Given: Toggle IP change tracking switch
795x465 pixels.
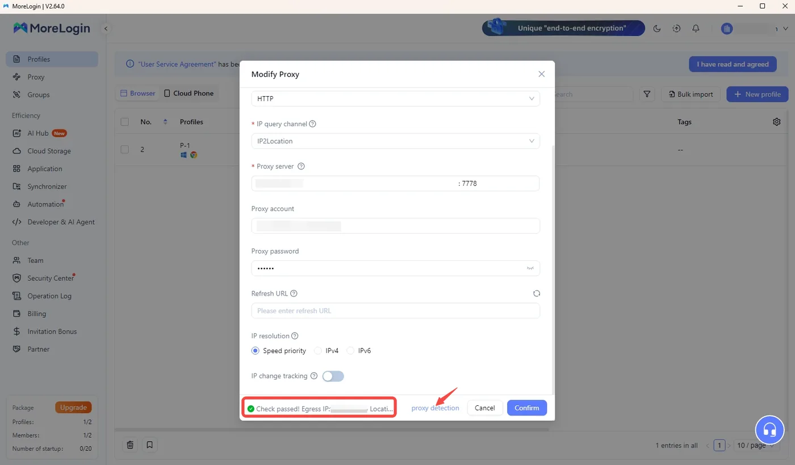Looking at the screenshot, I should click(x=333, y=376).
